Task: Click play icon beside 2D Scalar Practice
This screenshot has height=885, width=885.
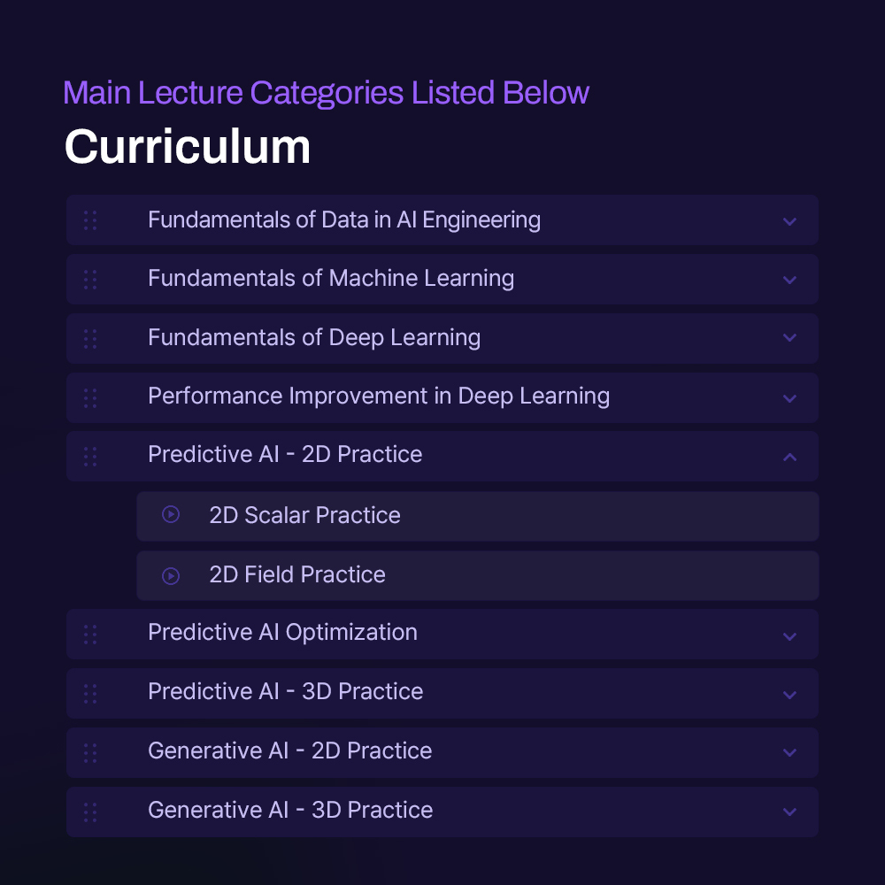Action: tap(171, 514)
